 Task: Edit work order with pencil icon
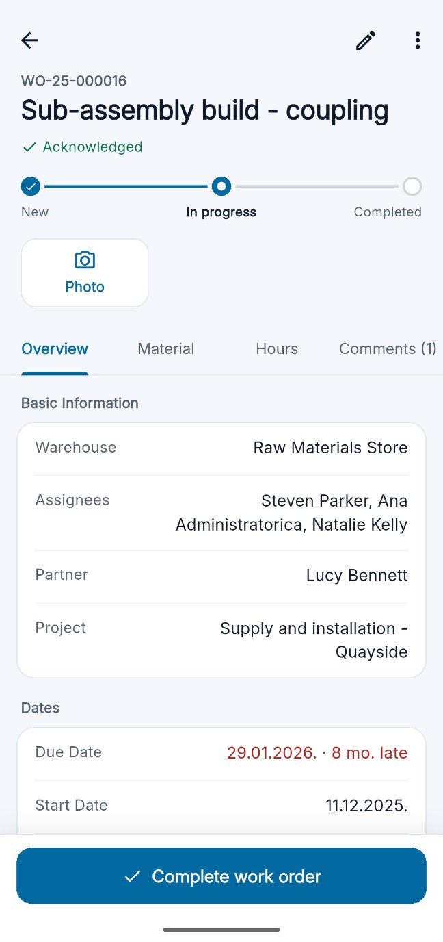[366, 40]
